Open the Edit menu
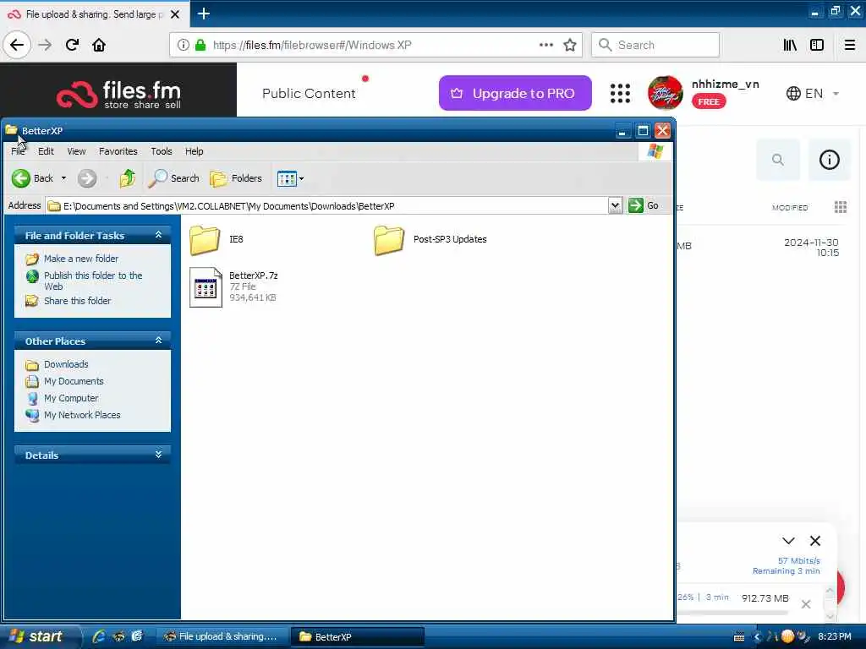The height and width of the screenshot is (649, 866). click(46, 151)
